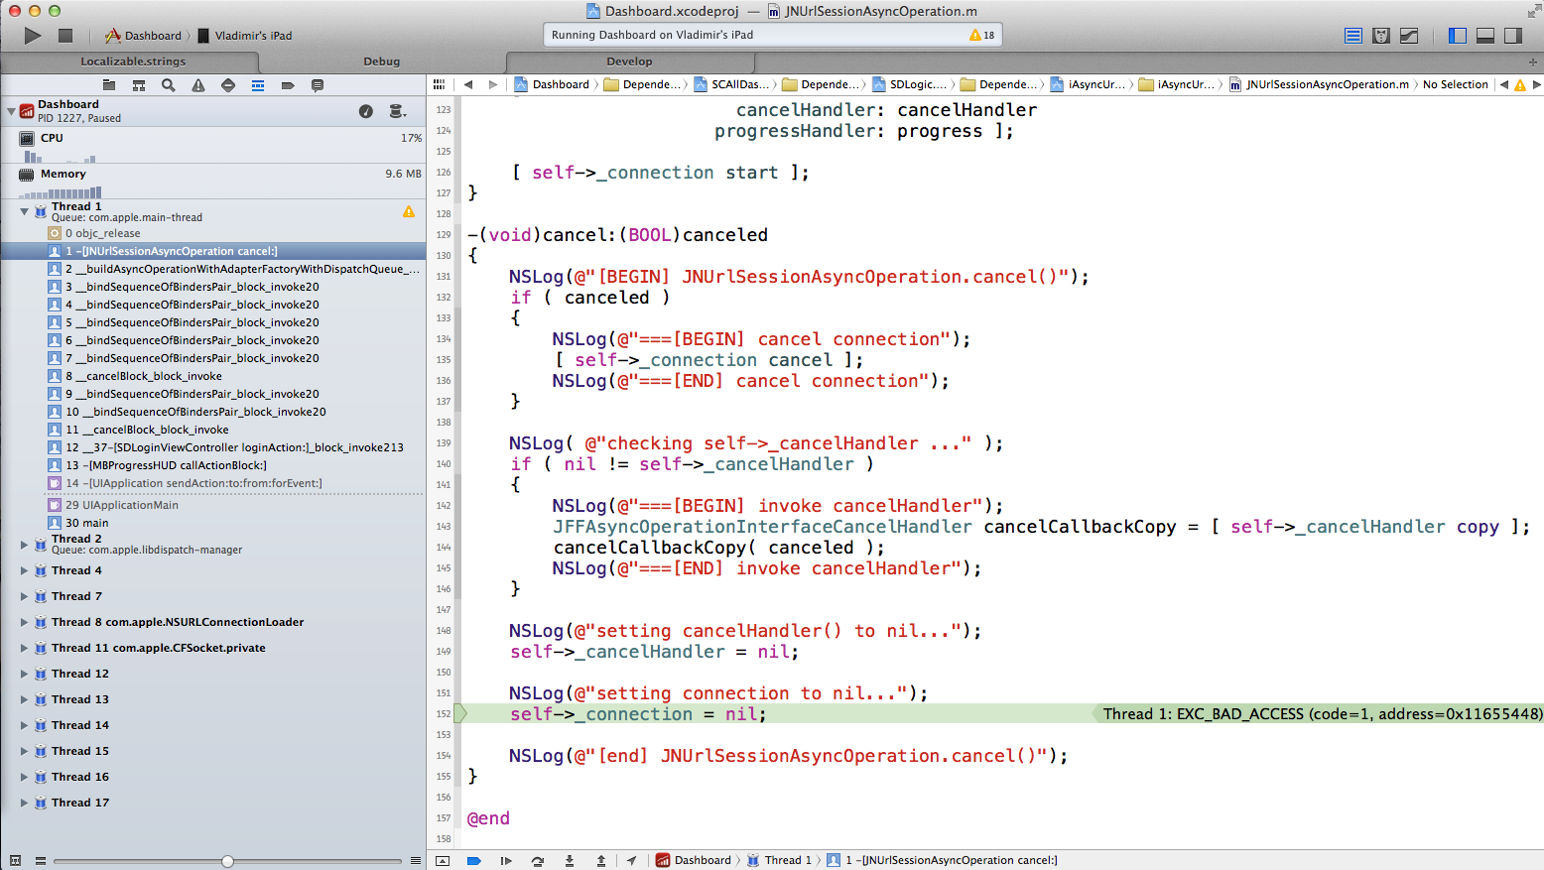1544x870 pixels.
Task: Click next issue arrow in jump bar
Action: point(1536,84)
